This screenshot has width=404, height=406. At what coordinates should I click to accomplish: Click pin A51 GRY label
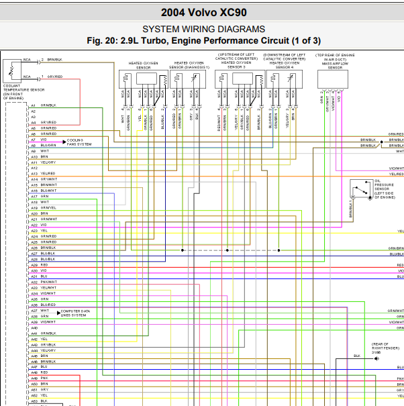pyautogui.click(x=40, y=389)
